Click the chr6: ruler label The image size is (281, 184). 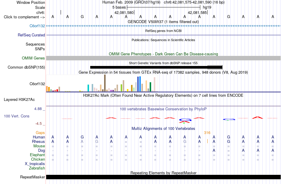(41, 12)
